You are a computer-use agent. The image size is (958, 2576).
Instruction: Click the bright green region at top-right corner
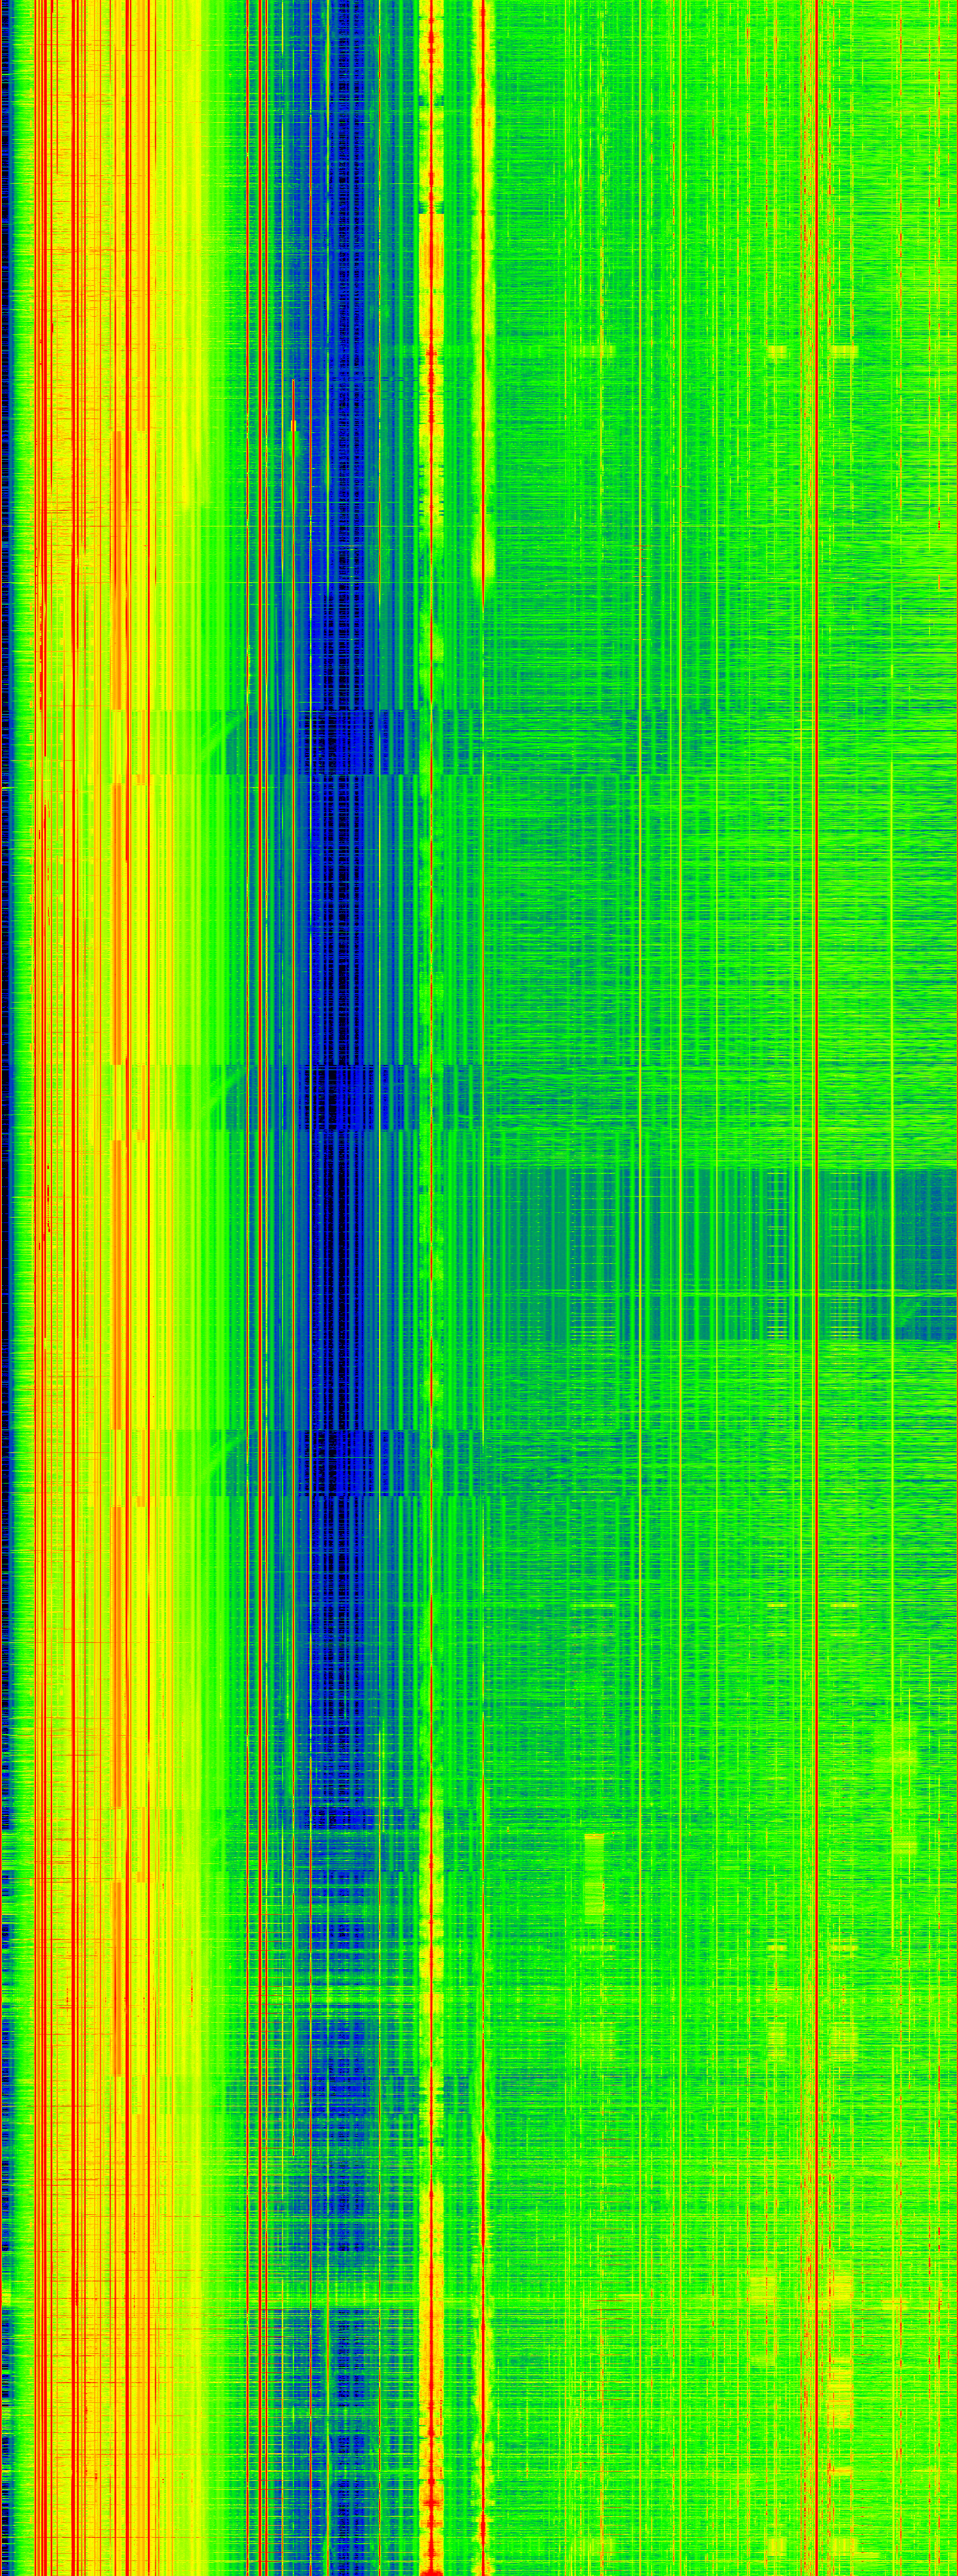click(920, 60)
